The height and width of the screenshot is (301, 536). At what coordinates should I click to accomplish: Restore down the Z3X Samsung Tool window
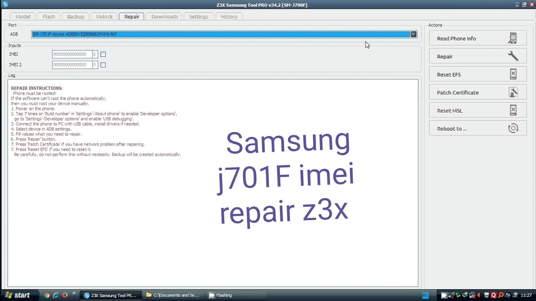click(x=524, y=4)
